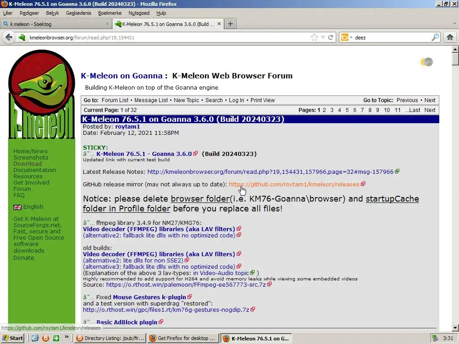Viewport: 459px width, 344px height.
Task: Click the site identity icon in address bar
Action: [22, 38]
